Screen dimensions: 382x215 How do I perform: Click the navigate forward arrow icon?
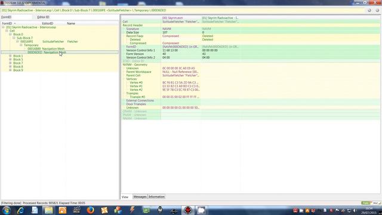(x=377, y=10)
